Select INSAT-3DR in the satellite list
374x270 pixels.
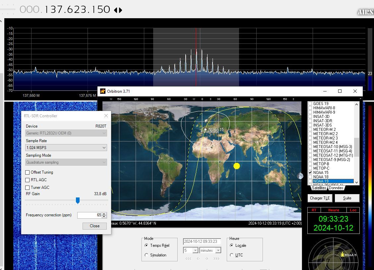(x=323, y=121)
